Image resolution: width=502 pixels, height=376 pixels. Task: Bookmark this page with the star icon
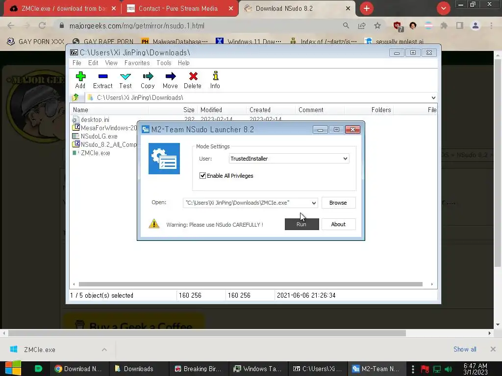point(377,25)
